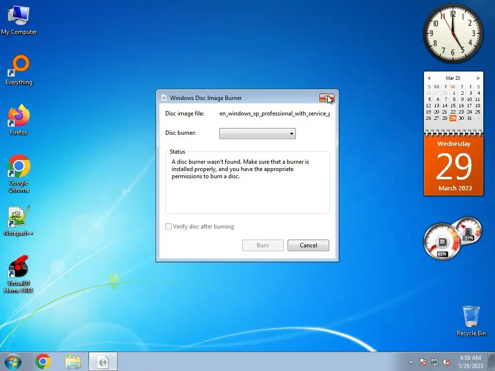Click the Disc Image Burner title bar icon
The image size is (495, 371).
[164, 98]
